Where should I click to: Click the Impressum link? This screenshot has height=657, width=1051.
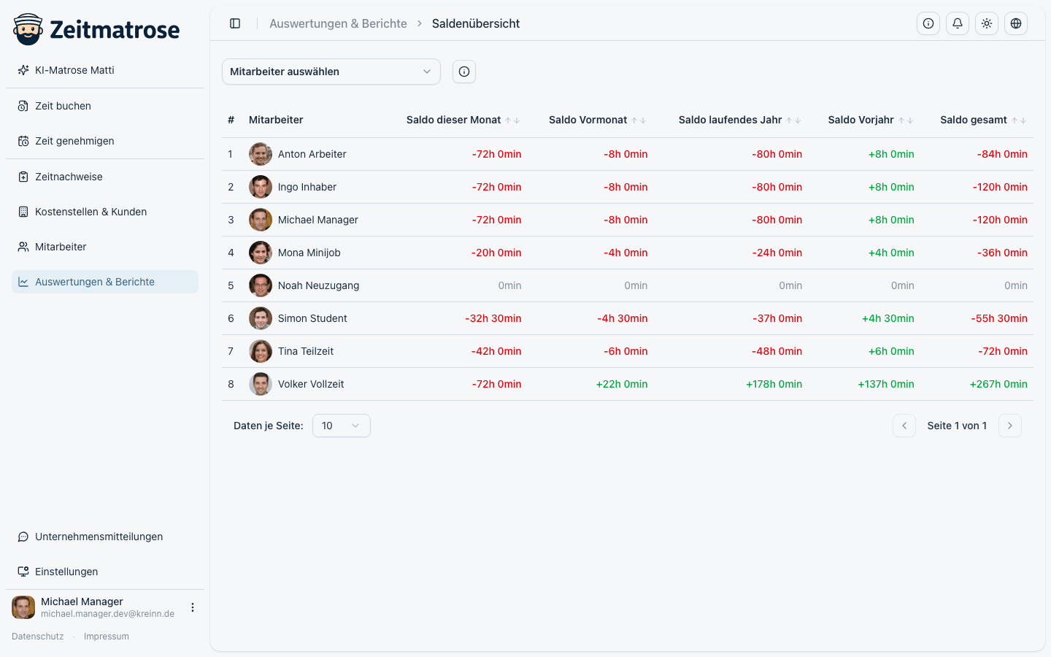click(107, 637)
